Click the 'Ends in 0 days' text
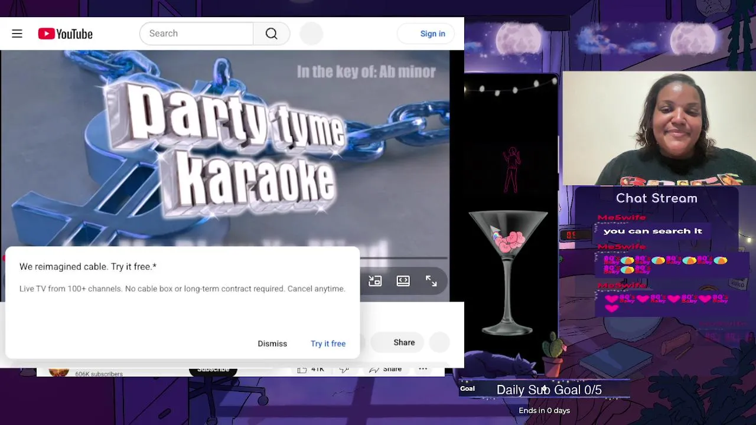The height and width of the screenshot is (425, 756). [x=545, y=410]
